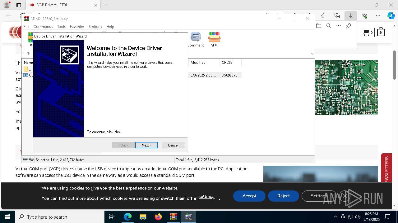Select the VCP Drivers - FTDI tab
This screenshot has width=398, height=223.
[63, 5]
